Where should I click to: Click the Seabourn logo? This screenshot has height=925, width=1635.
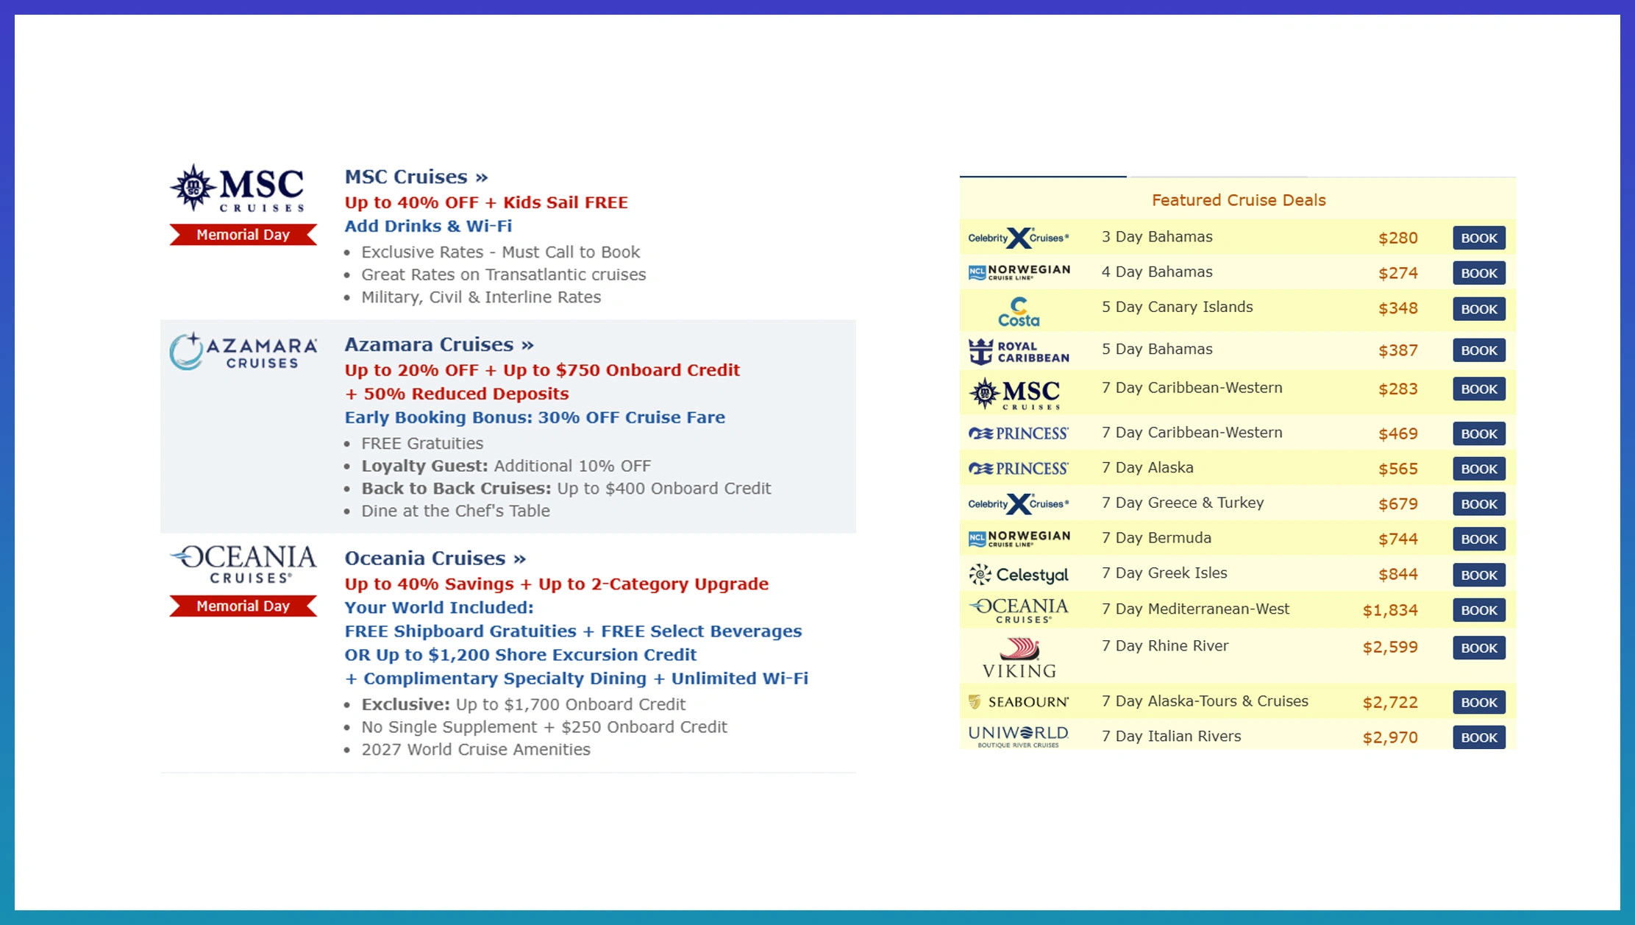pyautogui.click(x=1019, y=702)
